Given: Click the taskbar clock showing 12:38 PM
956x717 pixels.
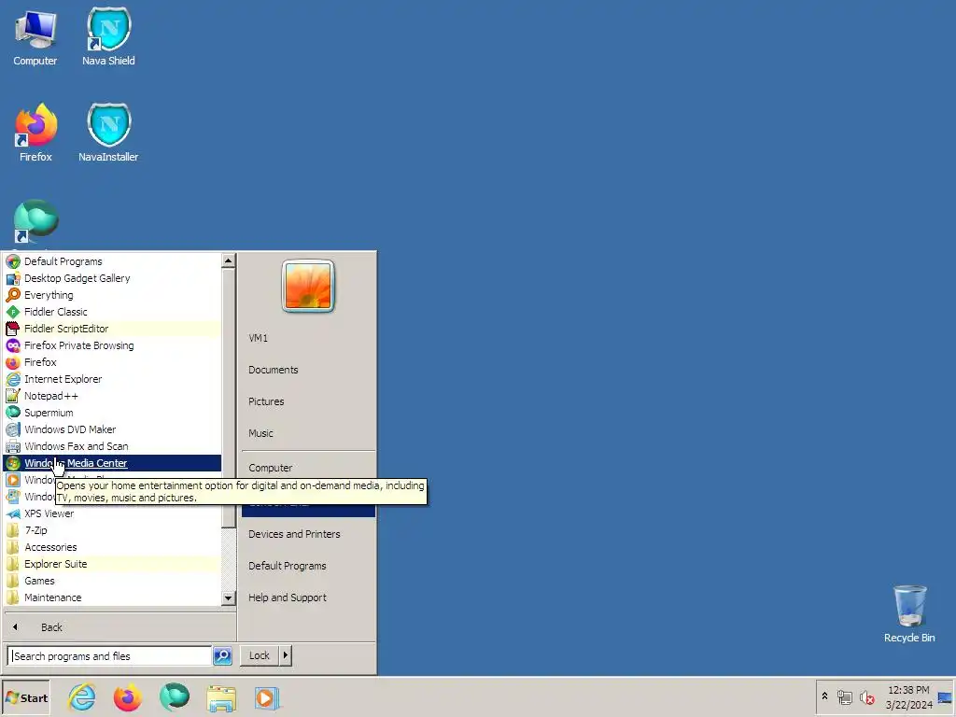Looking at the screenshot, I should tap(908, 697).
